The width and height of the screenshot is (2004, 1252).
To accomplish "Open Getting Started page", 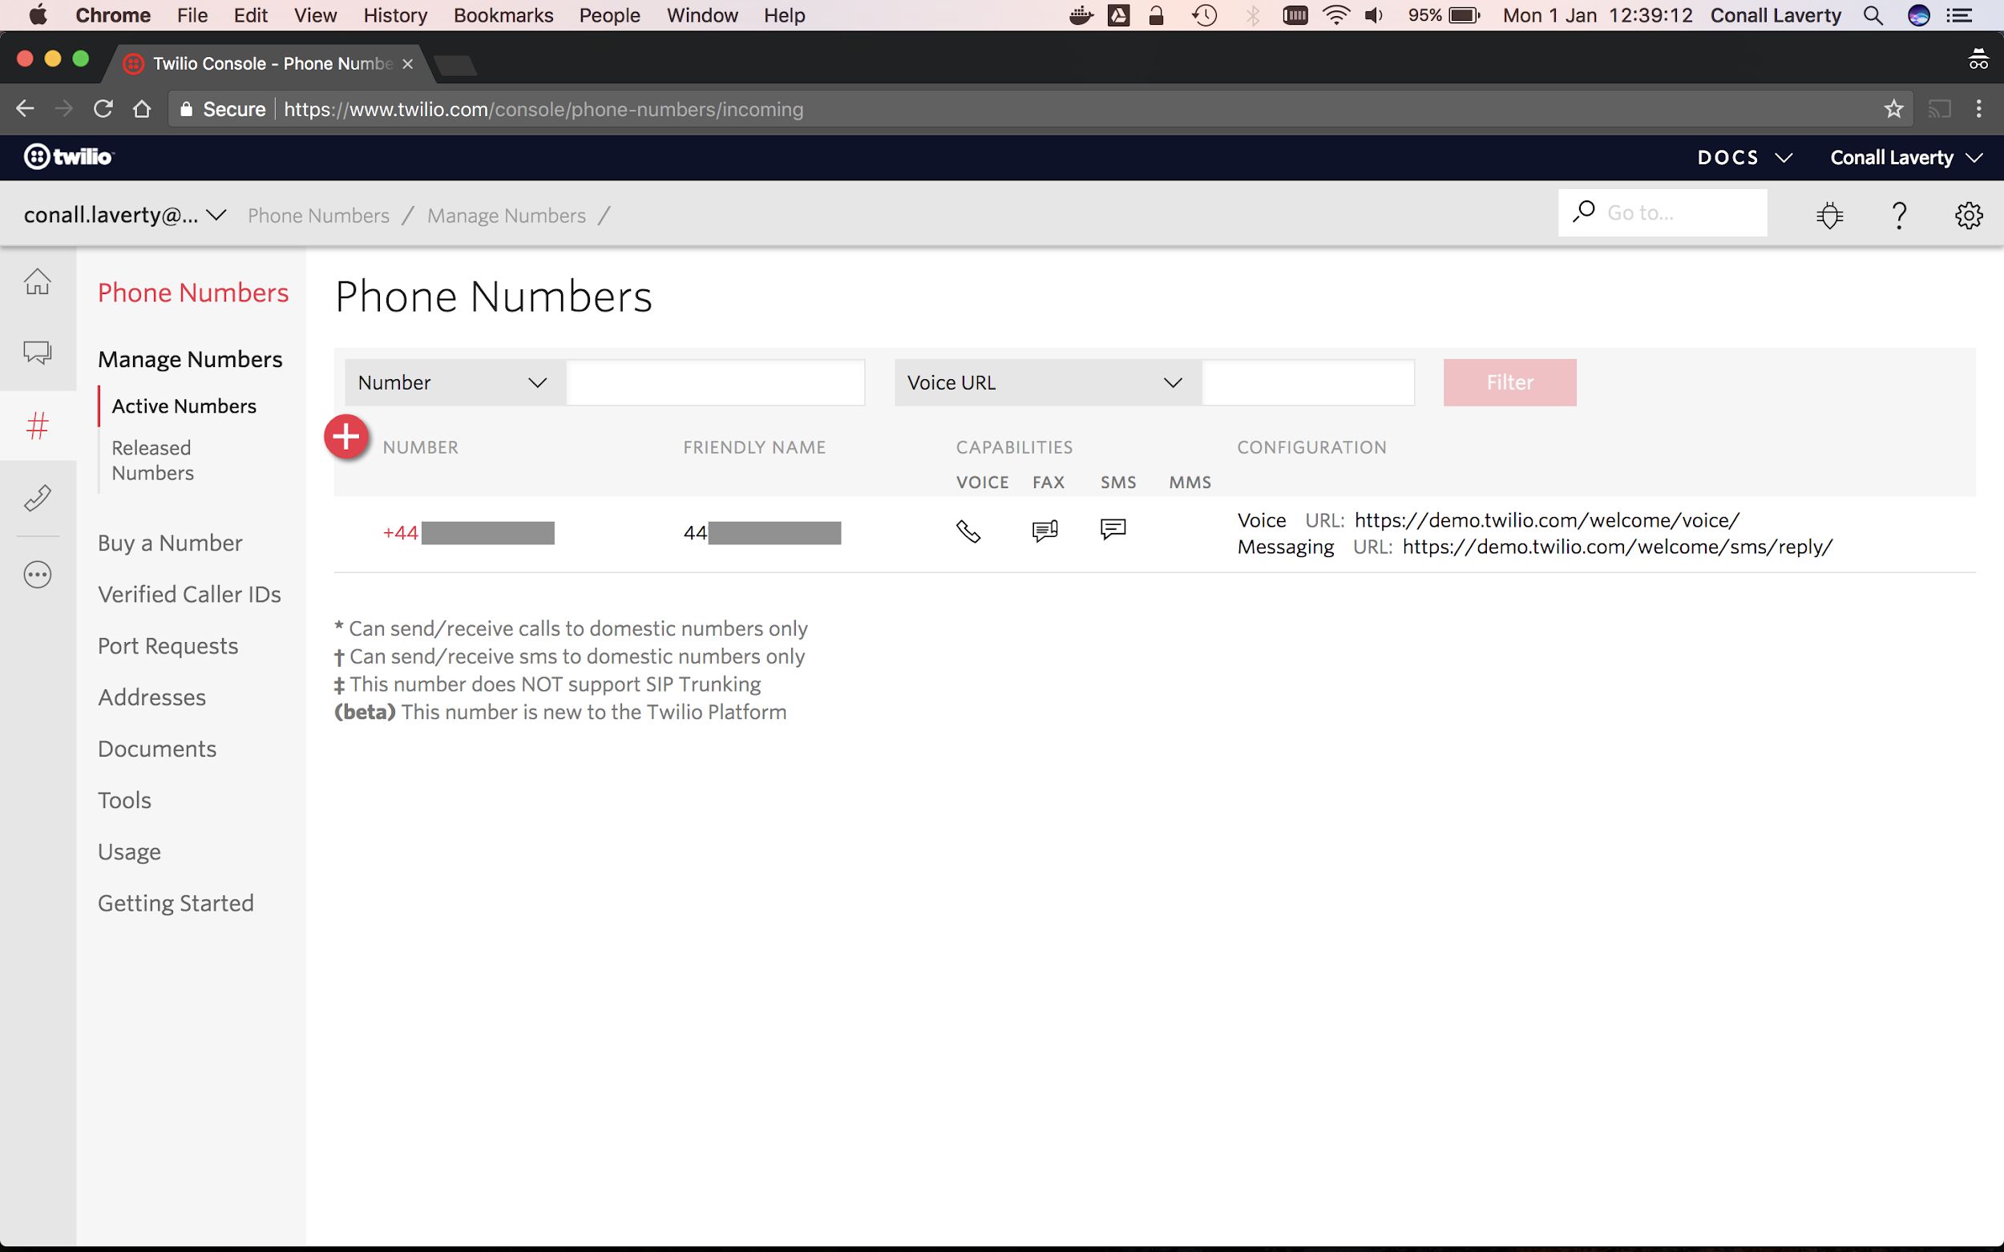I will (x=176, y=903).
